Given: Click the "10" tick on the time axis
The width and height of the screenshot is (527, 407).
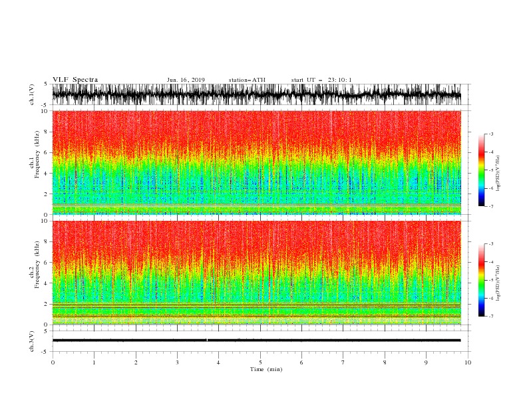Looking at the screenshot, I should tap(468, 362).
